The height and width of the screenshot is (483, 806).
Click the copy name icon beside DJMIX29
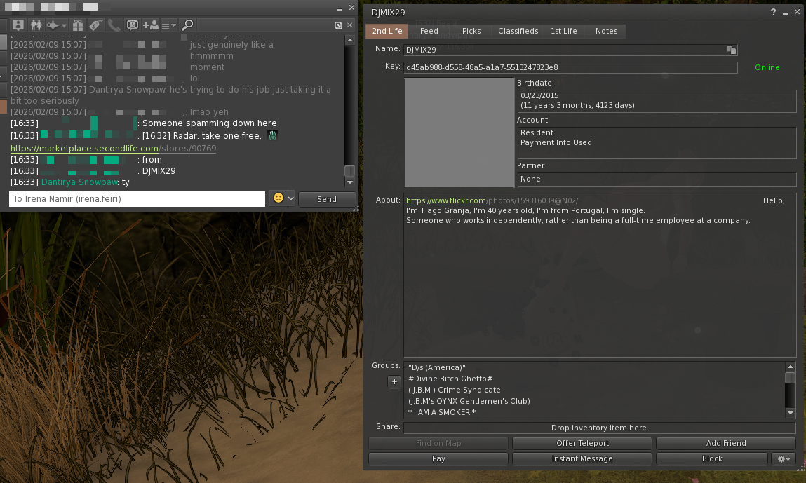(x=732, y=50)
